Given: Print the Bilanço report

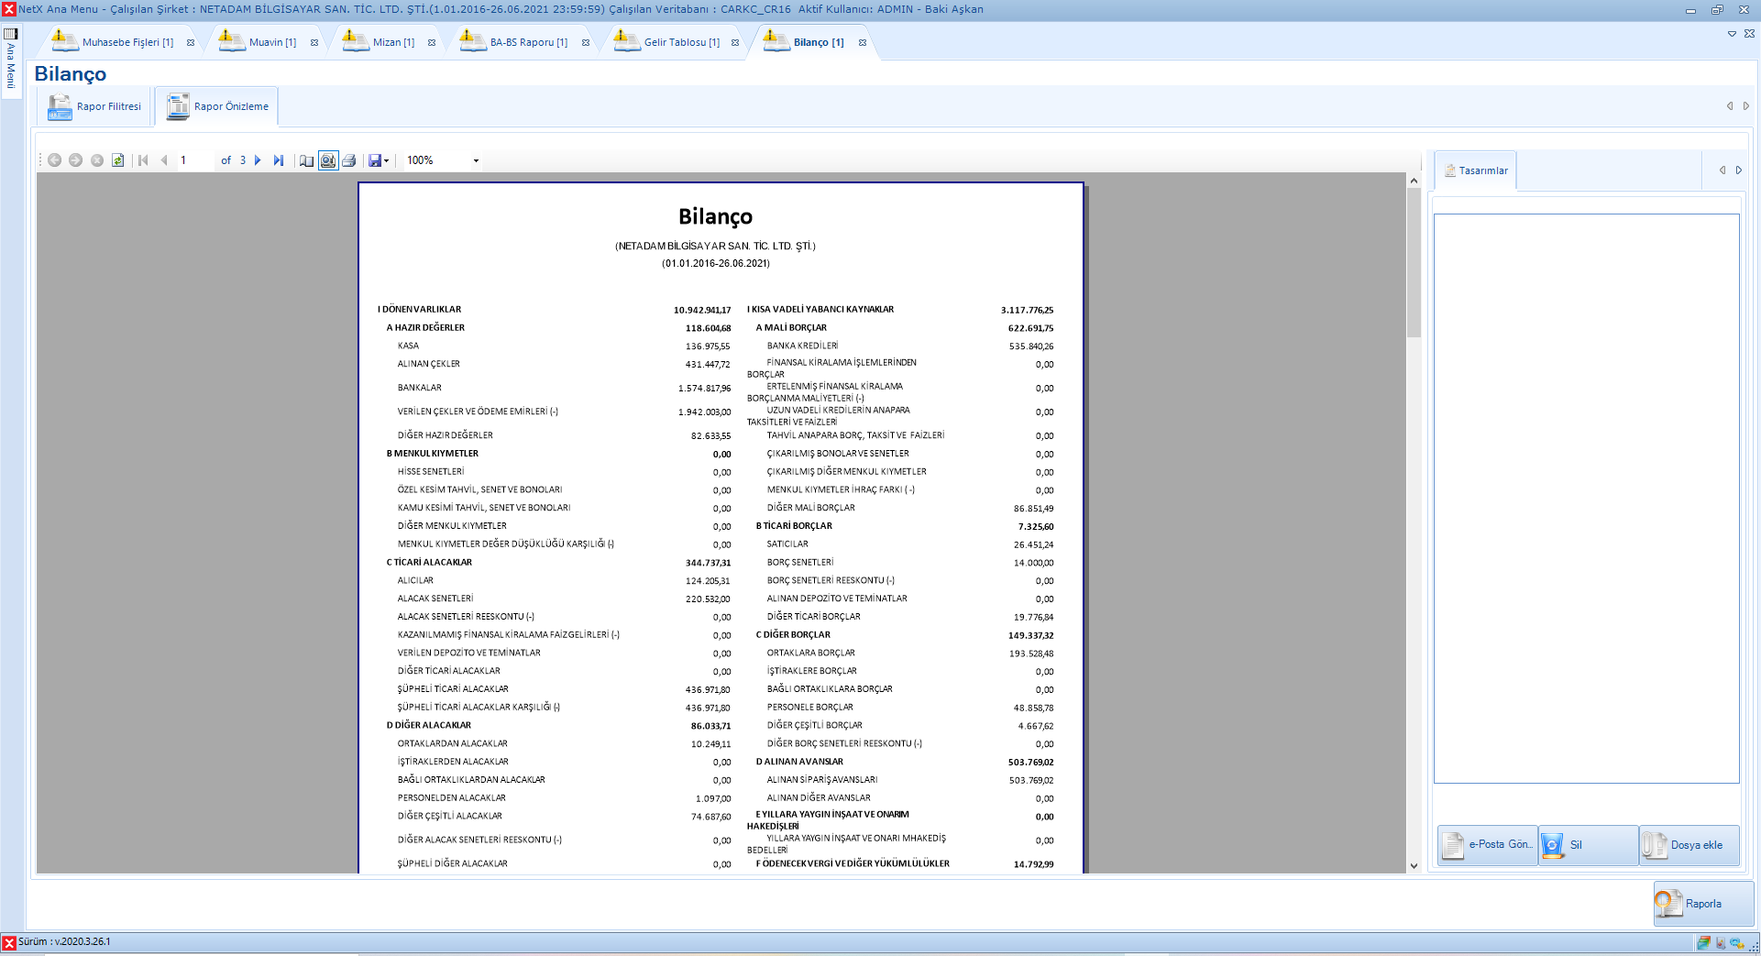Looking at the screenshot, I should pyautogui.click(x=349, y=160).
